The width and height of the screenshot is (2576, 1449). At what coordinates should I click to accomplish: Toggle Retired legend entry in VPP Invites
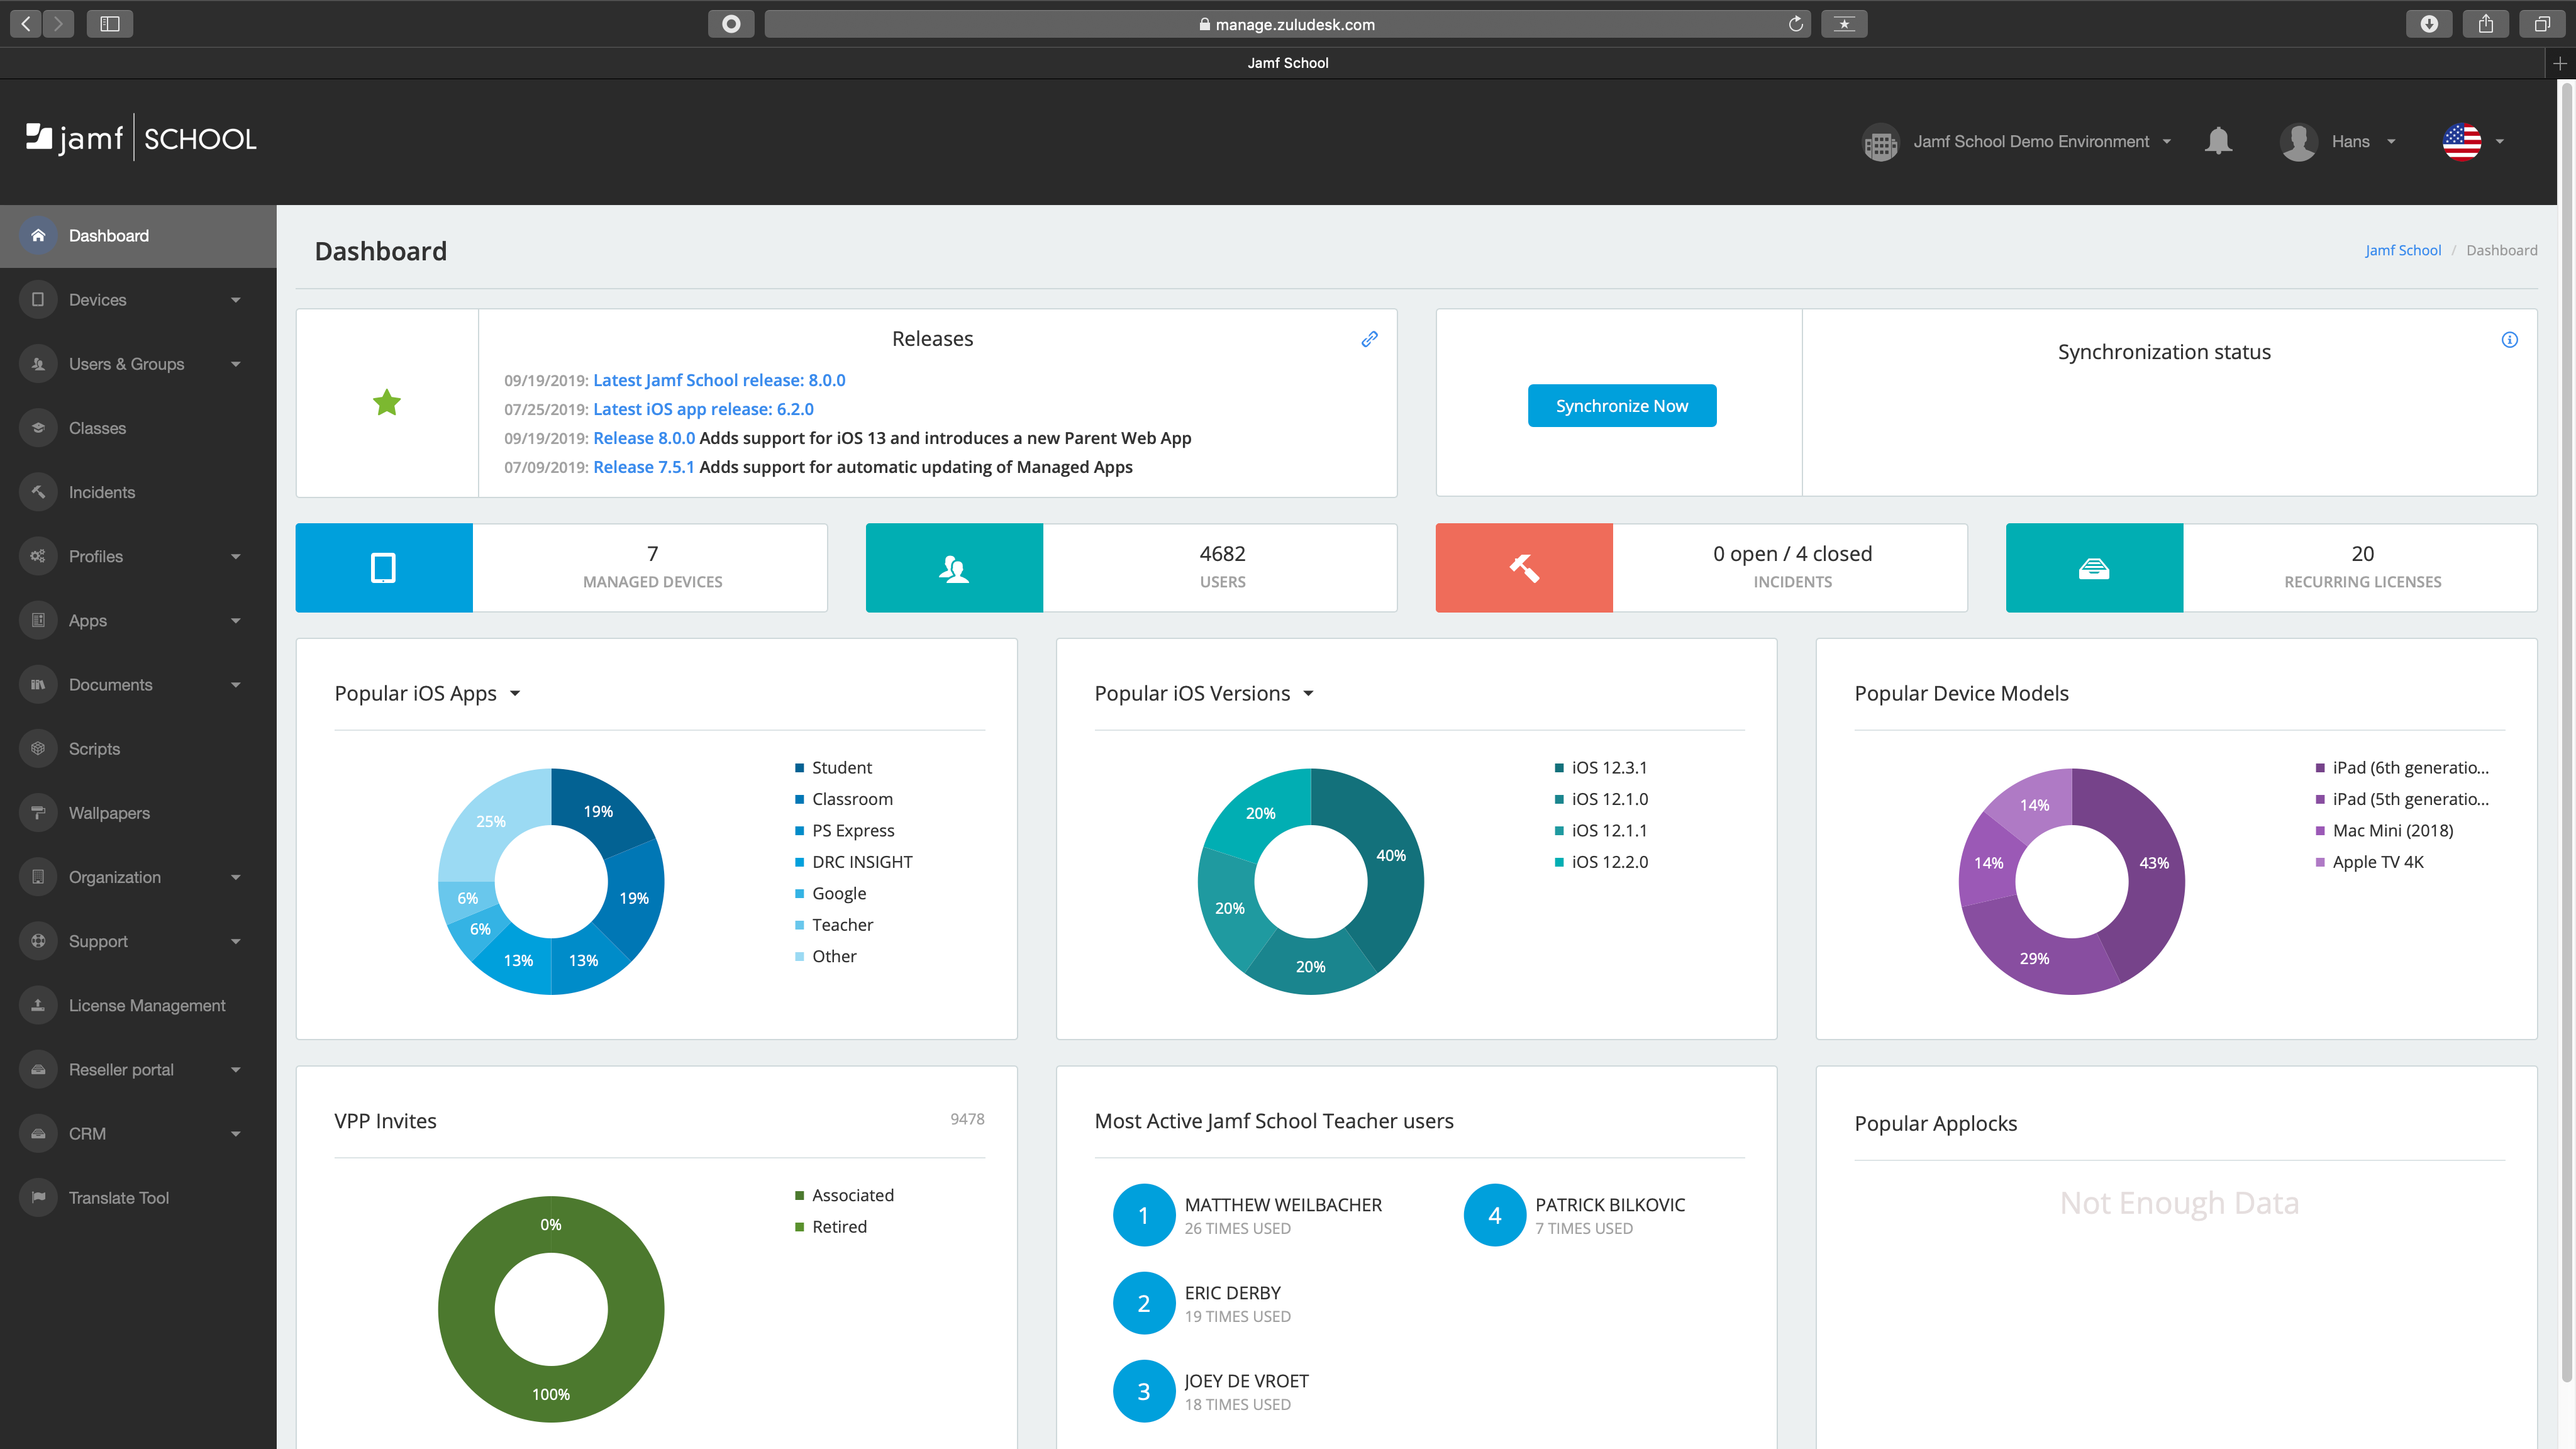point(830,1227)
